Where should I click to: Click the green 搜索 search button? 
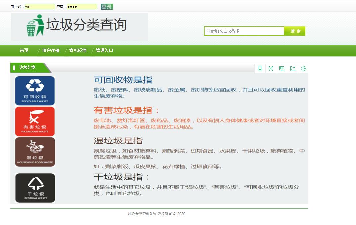pos(295,31)
